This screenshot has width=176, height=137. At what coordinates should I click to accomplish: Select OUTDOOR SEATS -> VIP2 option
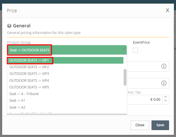(x=65, y=67)
